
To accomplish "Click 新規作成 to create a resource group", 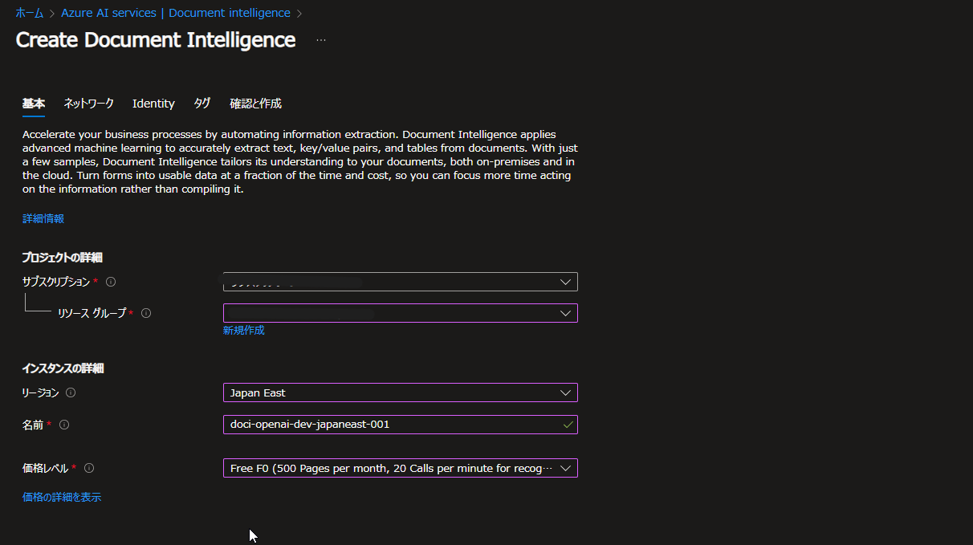I will (x=244, y=330).
